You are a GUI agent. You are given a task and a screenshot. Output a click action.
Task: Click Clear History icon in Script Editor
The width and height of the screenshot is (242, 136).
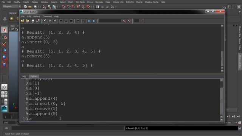point(44,21)
